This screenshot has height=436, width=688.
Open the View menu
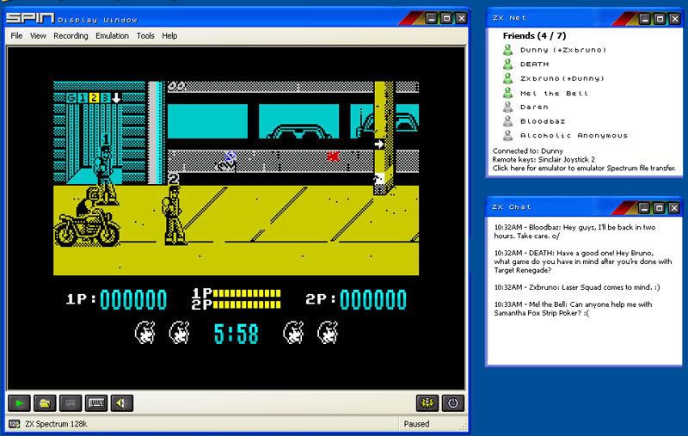38,35
